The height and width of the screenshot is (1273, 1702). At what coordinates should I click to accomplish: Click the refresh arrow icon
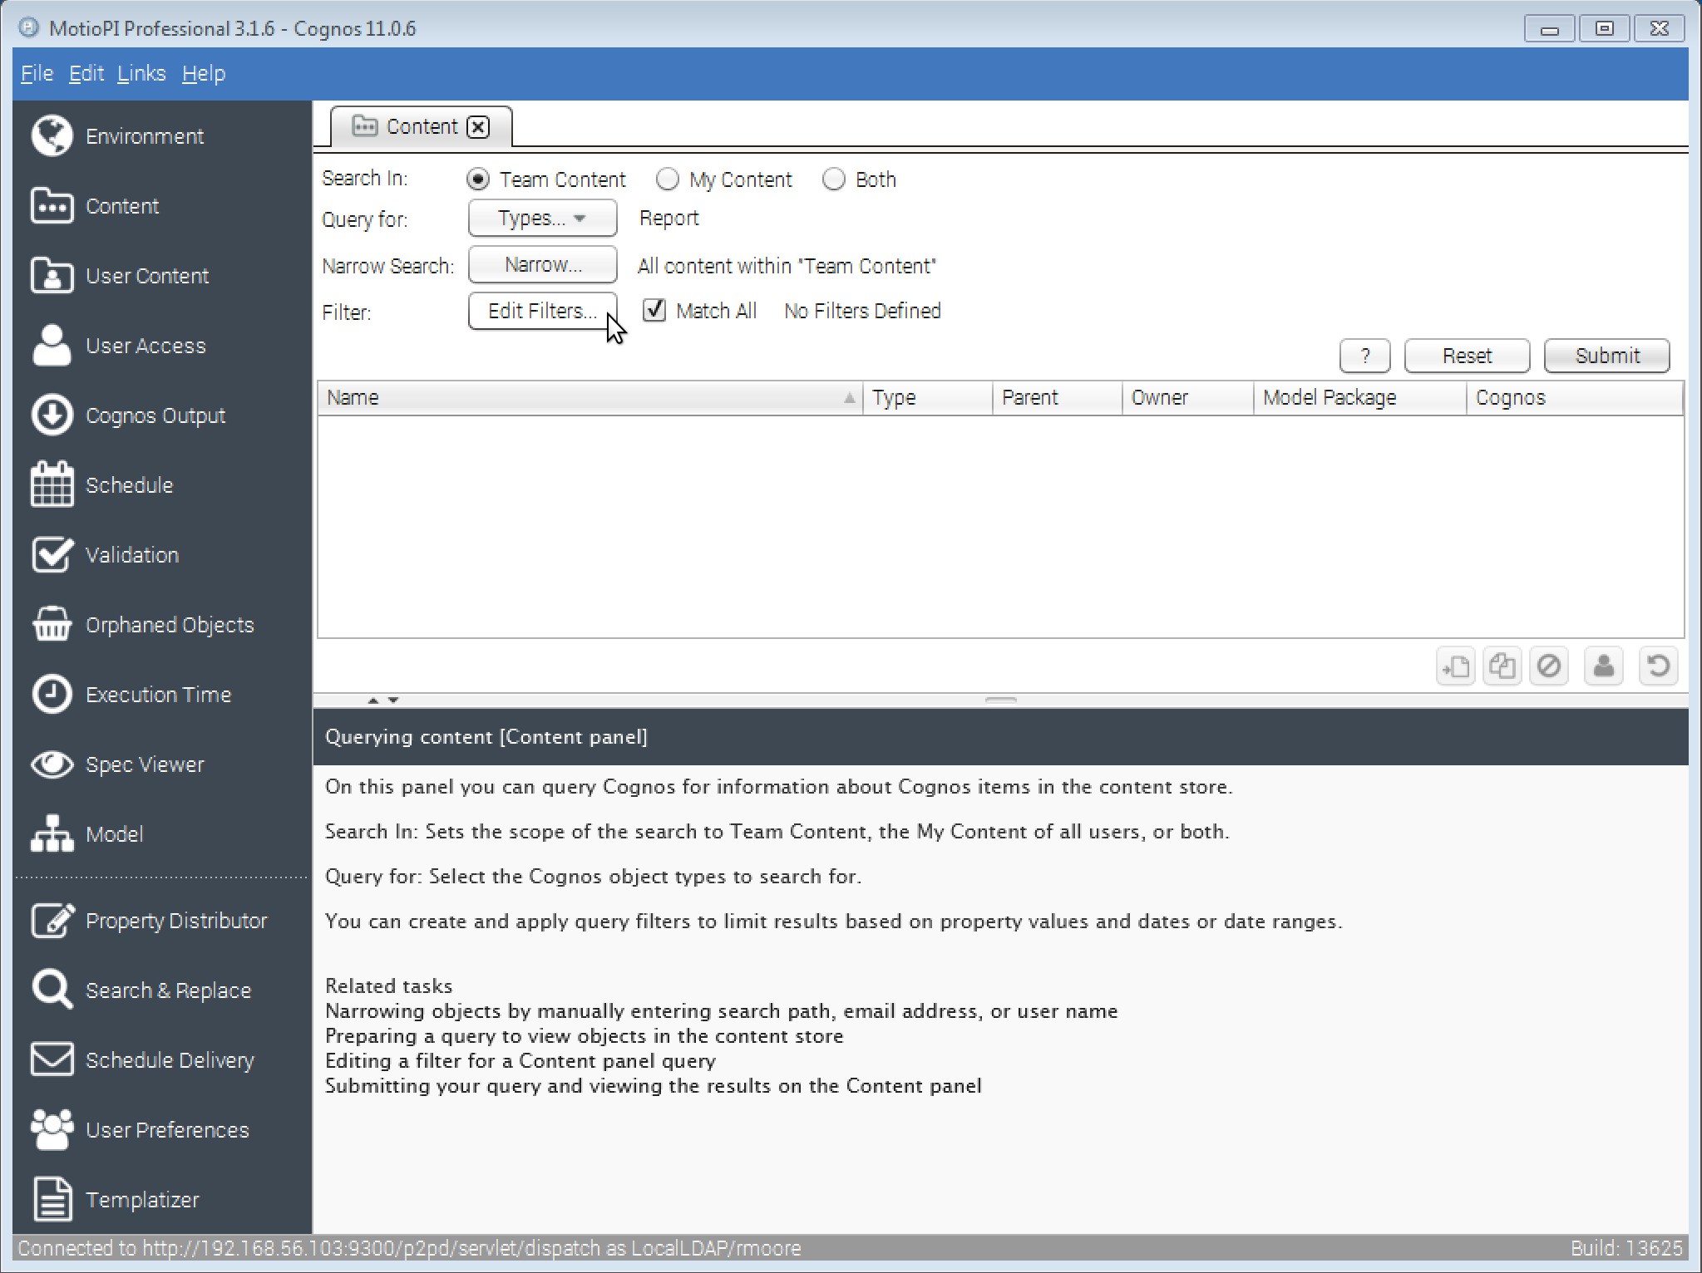(1658, 666)
